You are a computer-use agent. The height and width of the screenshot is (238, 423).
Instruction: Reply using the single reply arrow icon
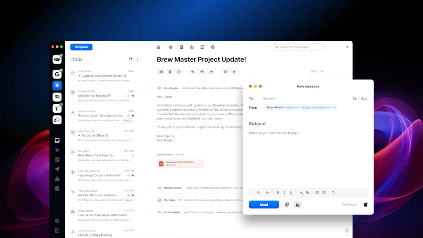click(x=193, y=71)
